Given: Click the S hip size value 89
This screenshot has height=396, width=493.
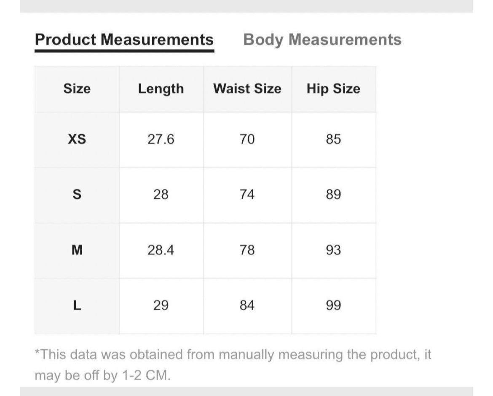Looking at the screenshot, I should click(333, 195).
